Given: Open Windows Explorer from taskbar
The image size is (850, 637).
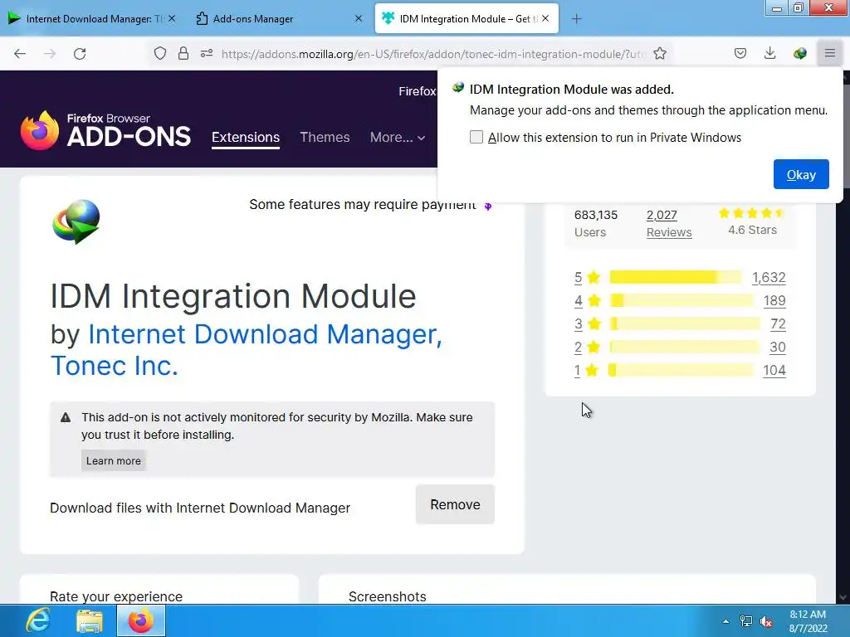Looking at the screenshot, I should pos(90,620).
